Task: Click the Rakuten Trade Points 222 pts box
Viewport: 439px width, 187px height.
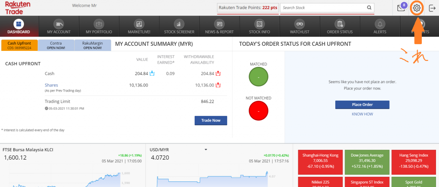Action: [x=248, y=8]
